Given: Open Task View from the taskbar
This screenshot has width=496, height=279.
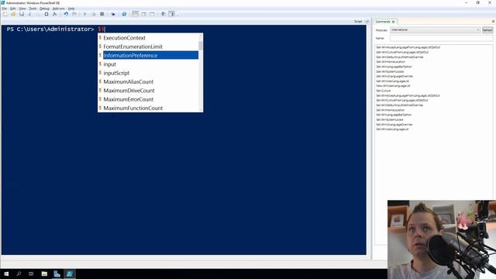Looking at the screenshot, I should [x=31, y=274].
